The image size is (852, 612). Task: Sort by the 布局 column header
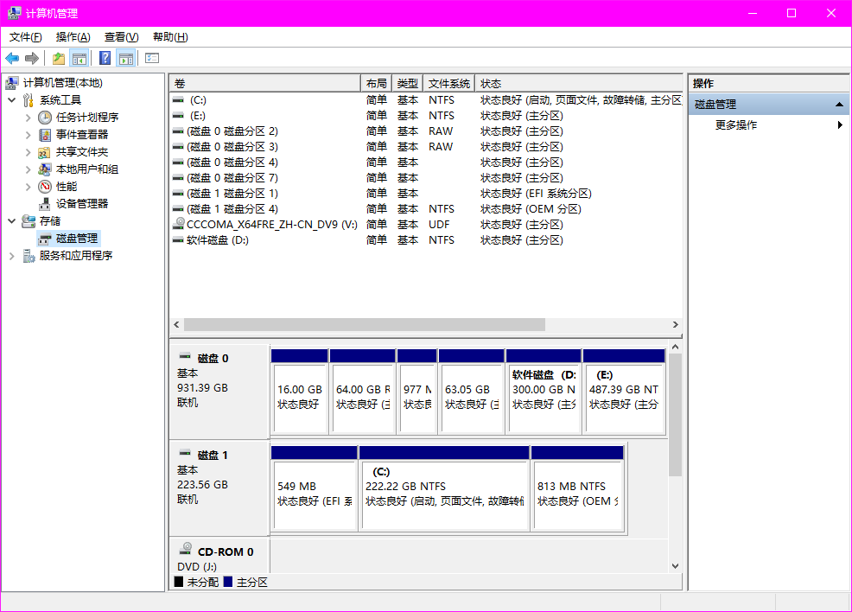[x=376, y=83]
